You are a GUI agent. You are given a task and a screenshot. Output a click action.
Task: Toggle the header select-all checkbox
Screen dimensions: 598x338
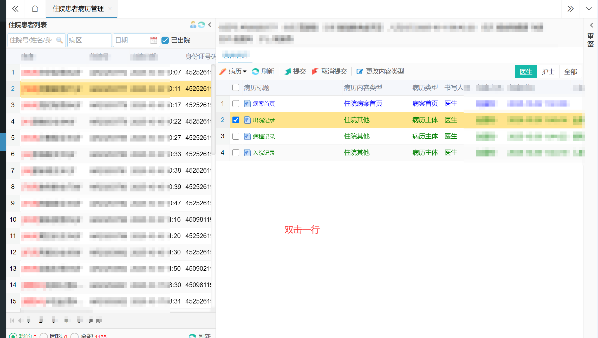[236, 87]
